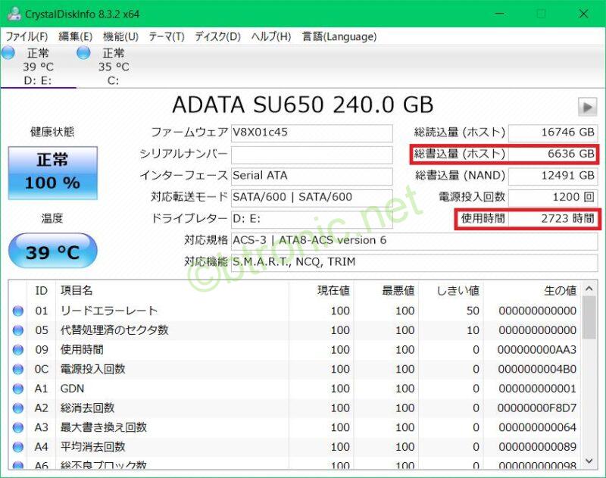Click the SMART list scroll down arrow
The width and height of the screenshot is (606, 478).
[589, 461]
